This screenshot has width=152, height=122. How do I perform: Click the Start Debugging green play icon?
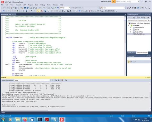(x=55, y=8)
